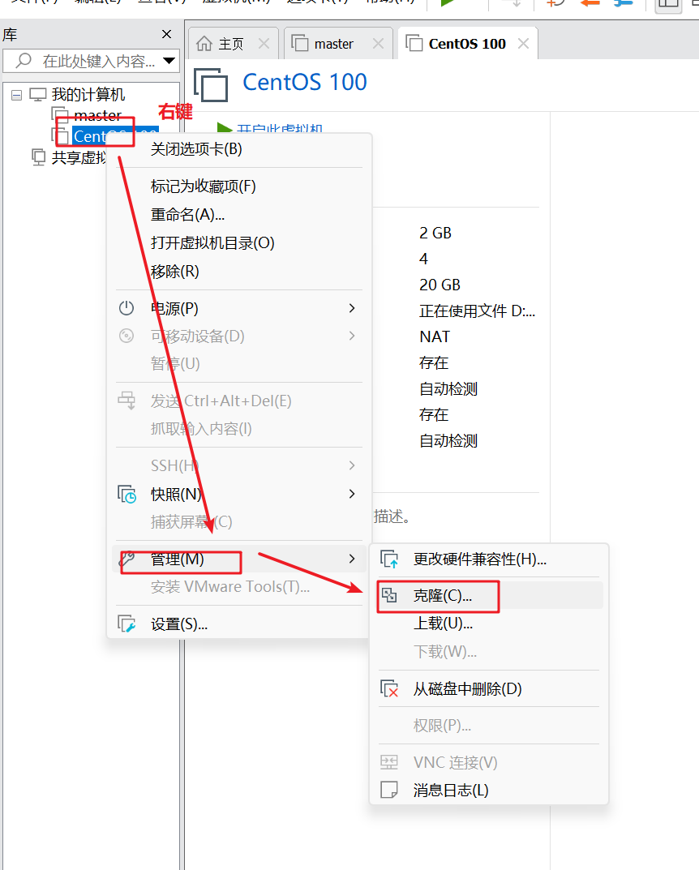Open Settings via its wrench-page icon
Viewport: 699px width, 870px height.
click(127, 624)
